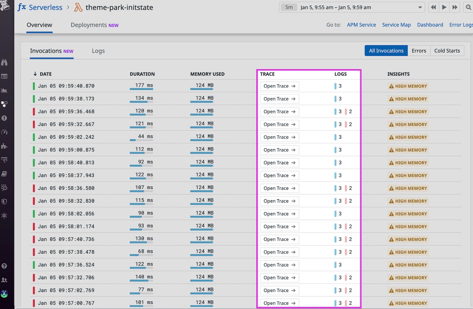Screen dimensions: 473x309
Task: Sort invocations by the DATE column header
Action: coord(45,74)
